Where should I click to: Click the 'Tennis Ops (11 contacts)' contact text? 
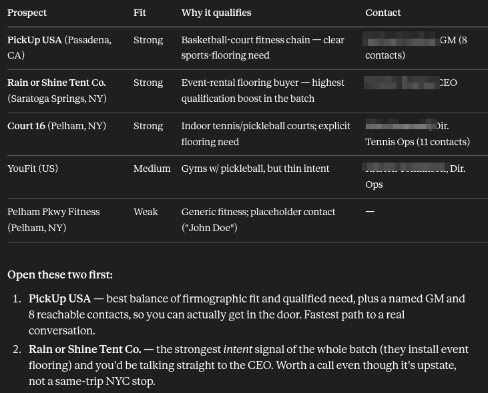(417, 142)
